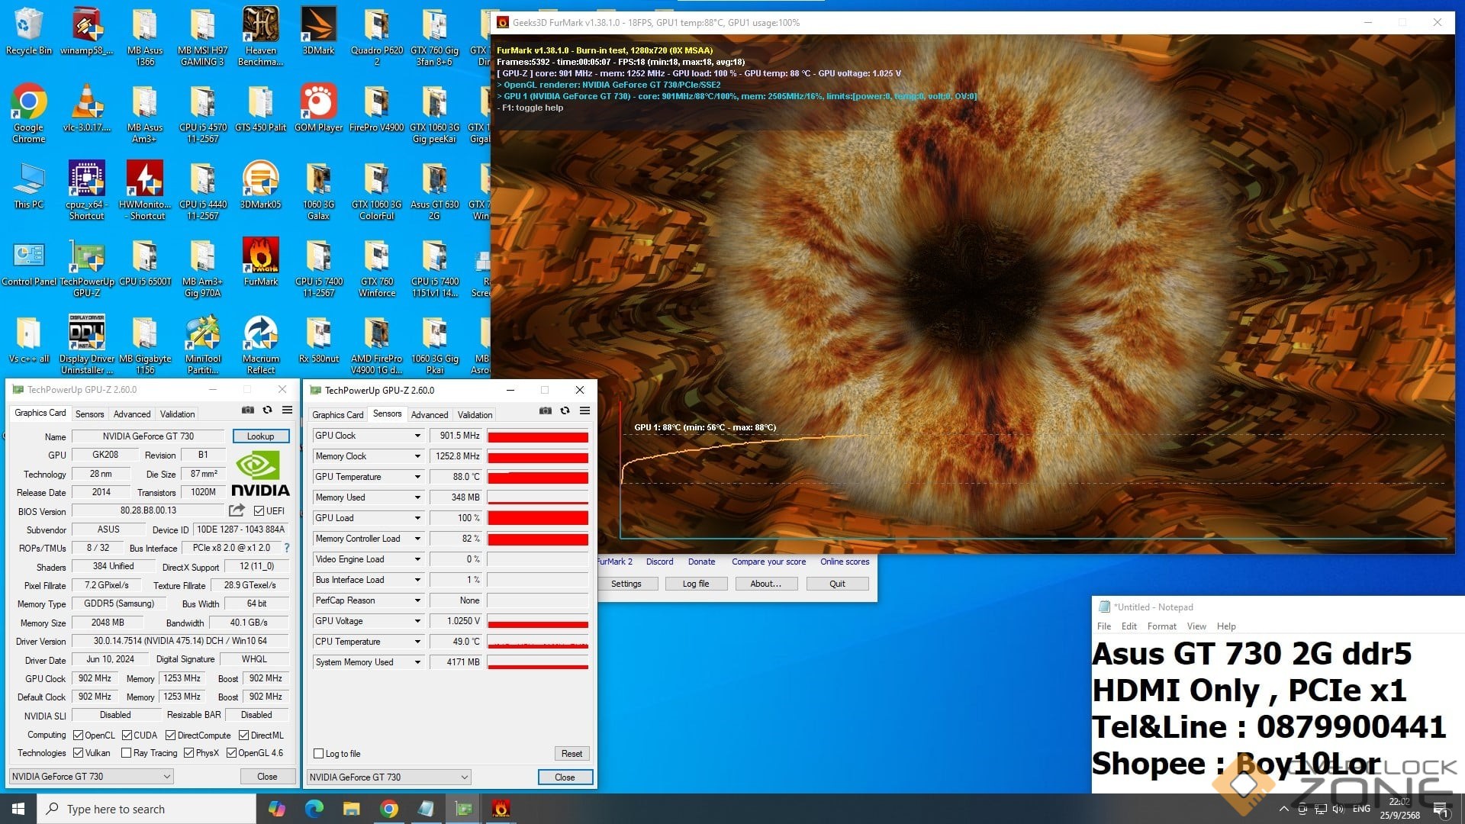Toggle the UEFI checkbox
Viewport: 1465px width, 824px height.
coord(259,511)
